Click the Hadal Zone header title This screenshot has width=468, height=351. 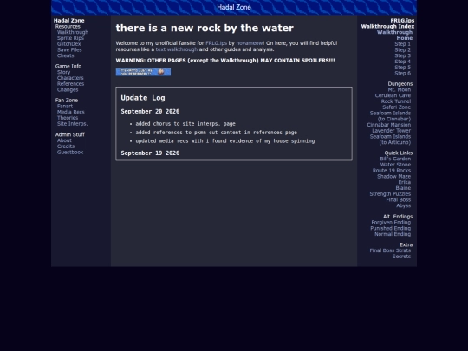pos(234,7)
